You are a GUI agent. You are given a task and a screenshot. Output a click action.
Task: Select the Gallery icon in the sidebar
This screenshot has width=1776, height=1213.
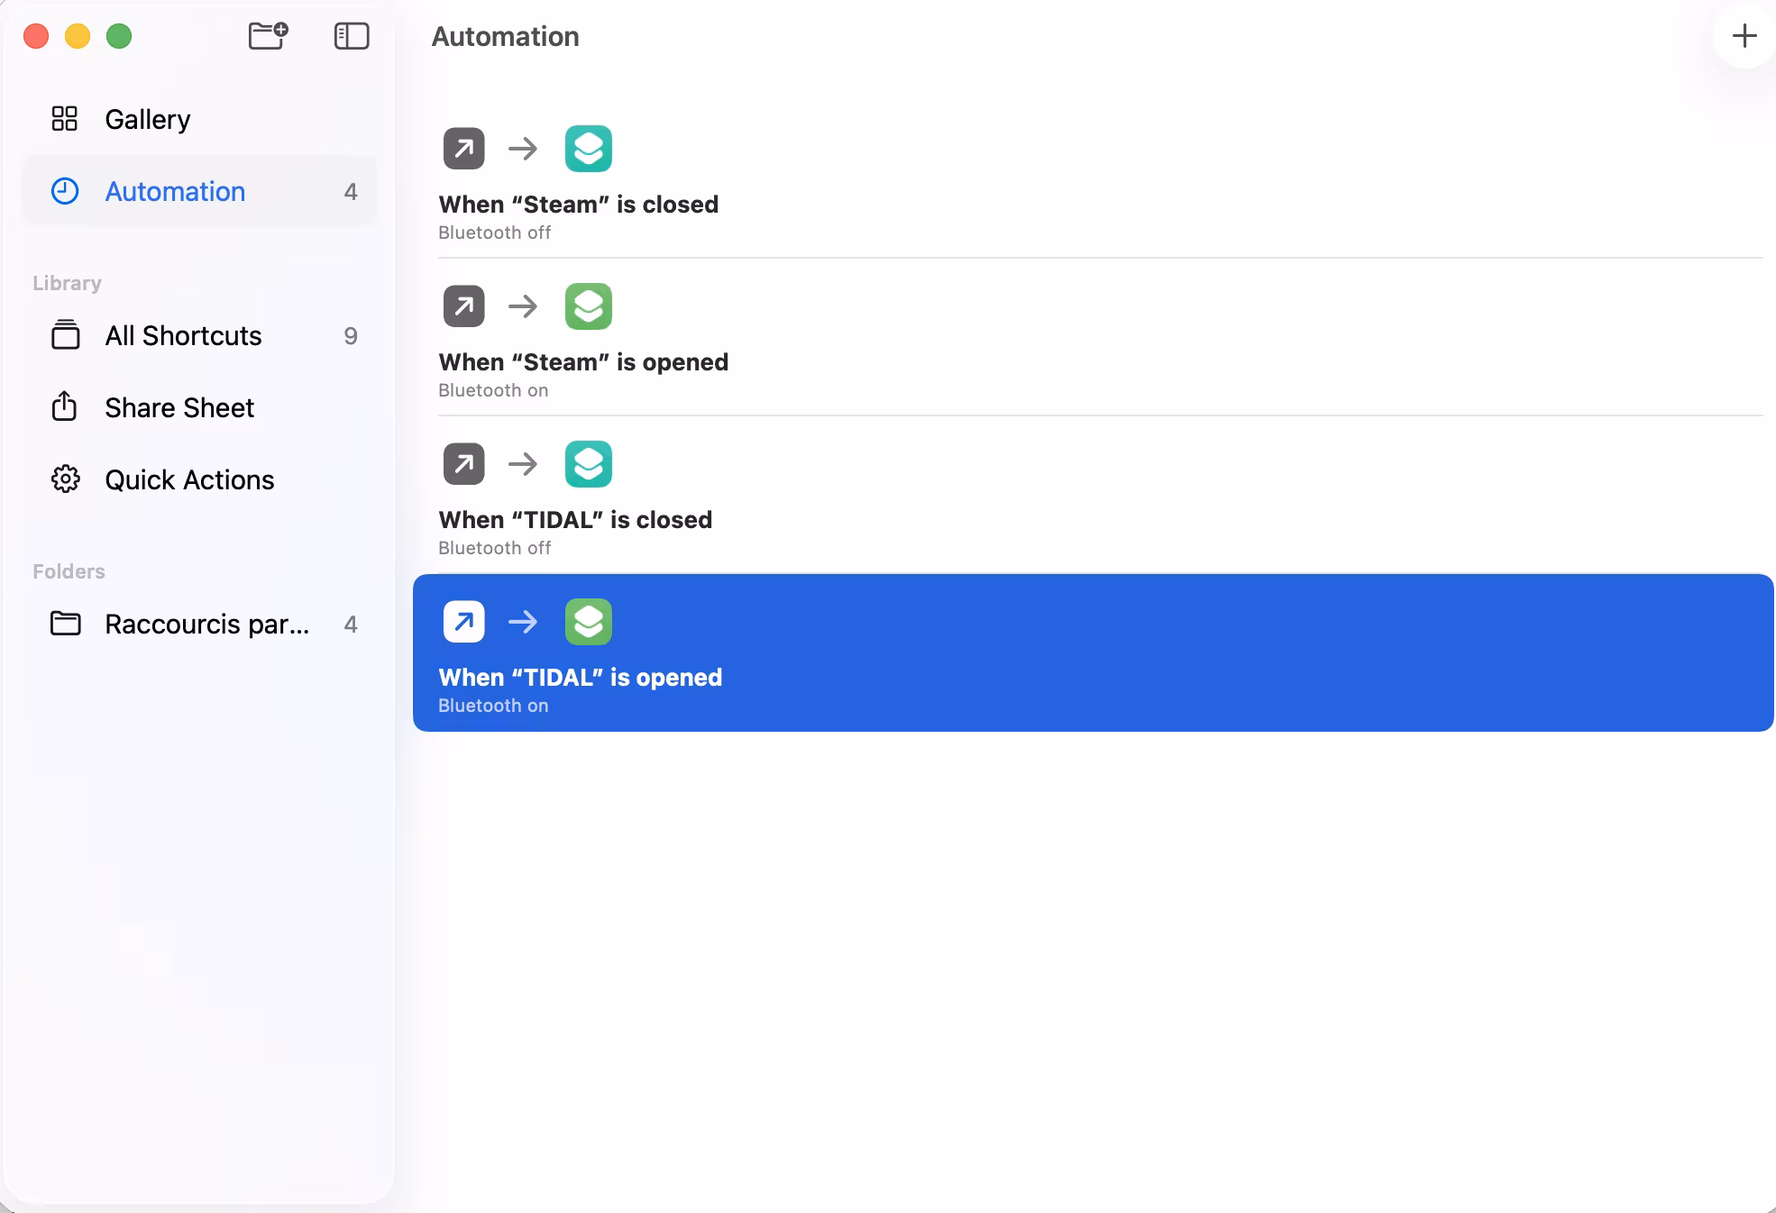click(64, 118)
